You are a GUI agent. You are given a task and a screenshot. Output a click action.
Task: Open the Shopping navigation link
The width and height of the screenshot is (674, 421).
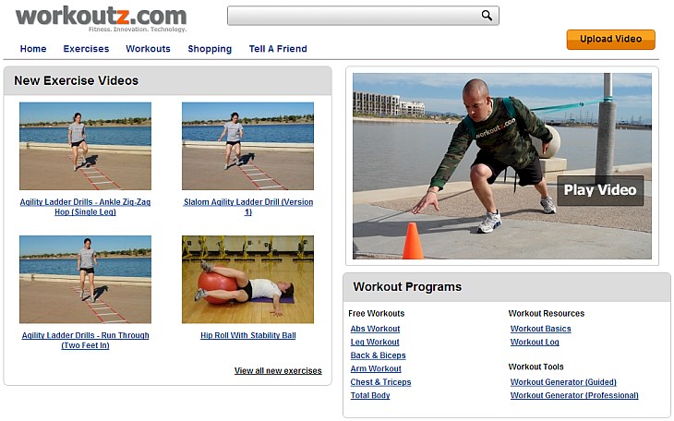pos(210,49)
